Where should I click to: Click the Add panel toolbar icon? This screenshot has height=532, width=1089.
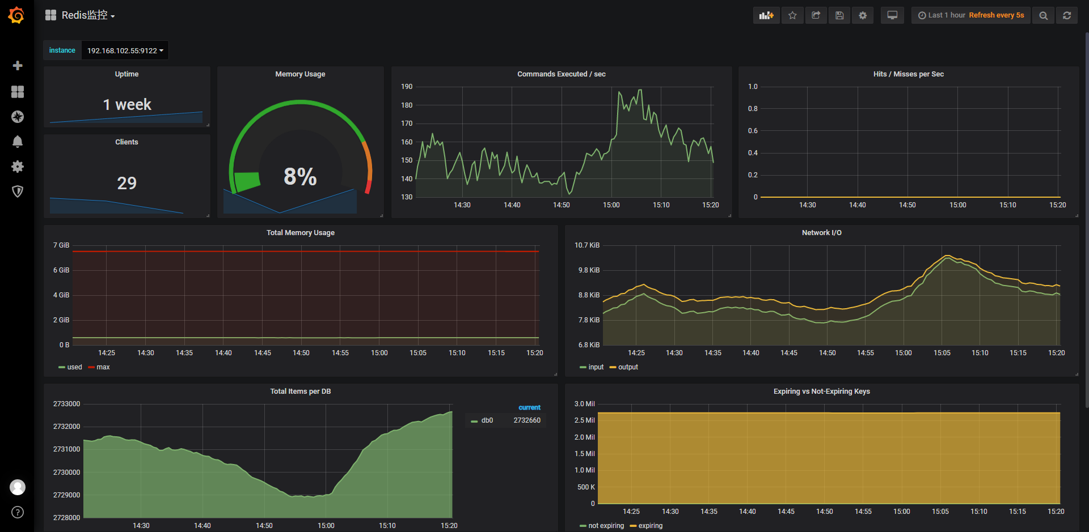766,15
